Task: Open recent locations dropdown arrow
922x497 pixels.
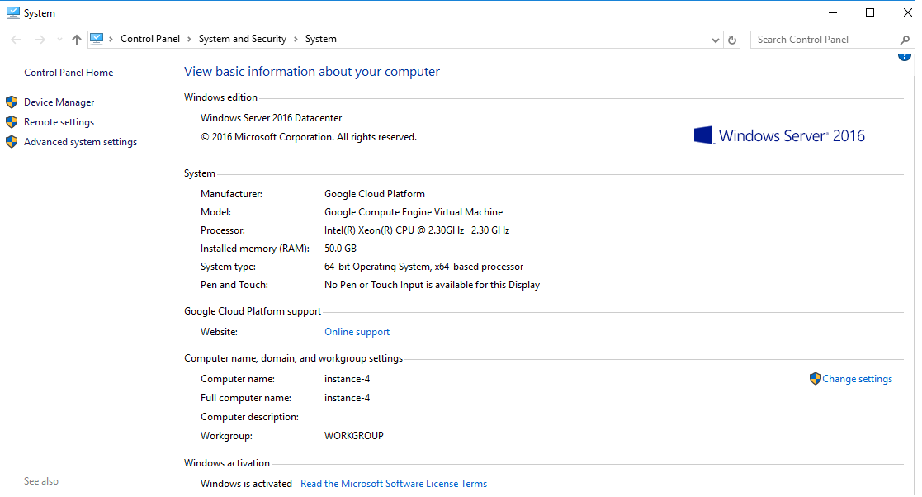Action: [x=59, y=40]
